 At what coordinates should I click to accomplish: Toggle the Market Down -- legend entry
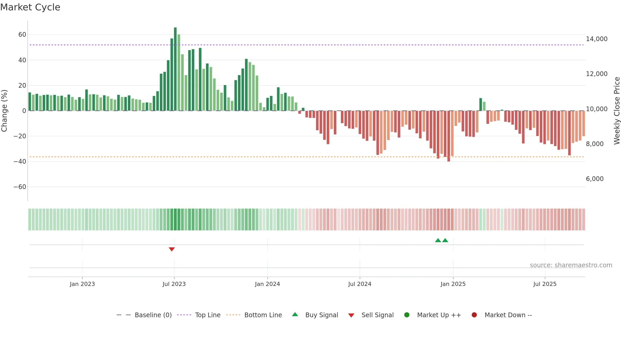click(x=502, y=315)
